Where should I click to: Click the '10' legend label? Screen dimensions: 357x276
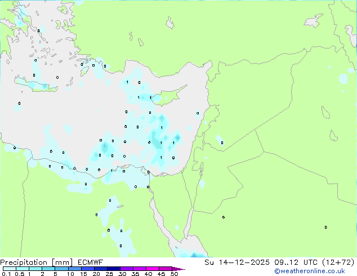[70, 274]
